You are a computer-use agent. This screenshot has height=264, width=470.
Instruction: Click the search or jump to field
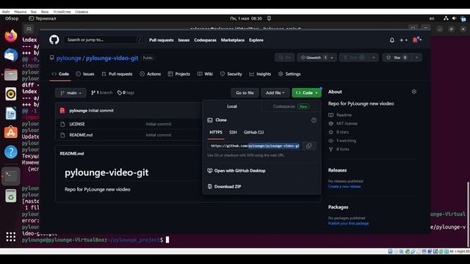pyautogui.click(x=104, y=40)
